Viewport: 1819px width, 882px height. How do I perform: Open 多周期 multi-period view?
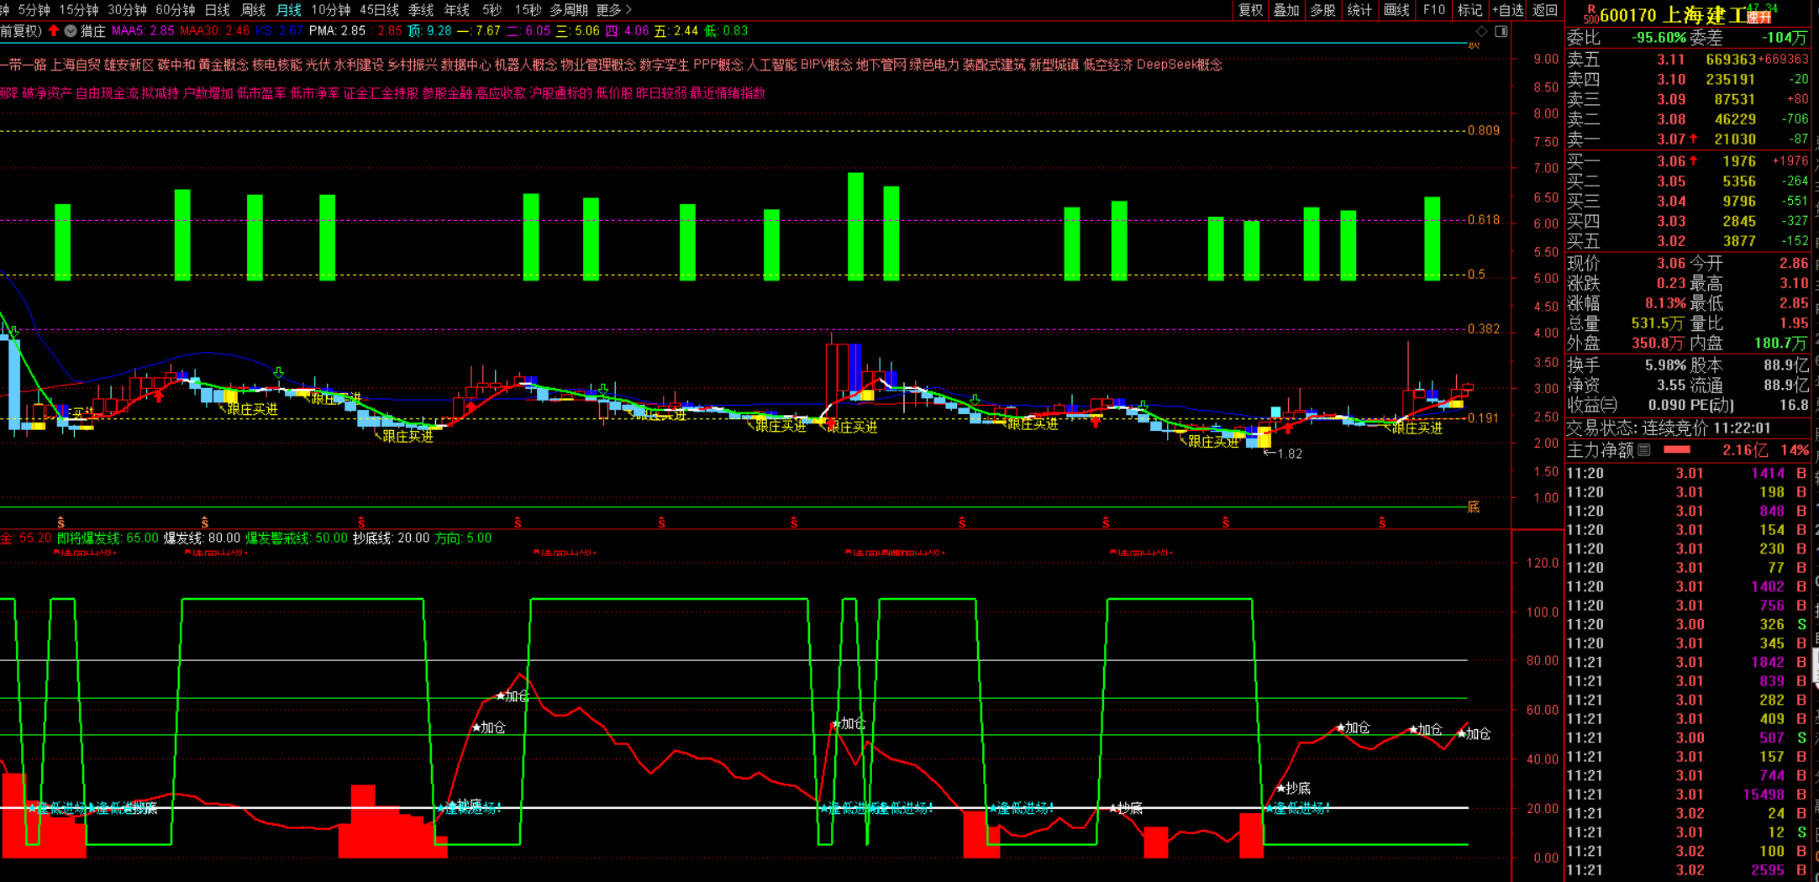[x=569, y=10]
